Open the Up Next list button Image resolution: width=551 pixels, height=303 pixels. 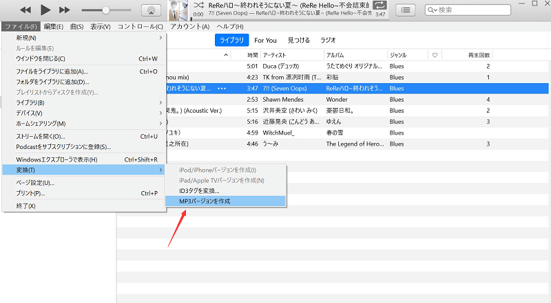pos(406,10)
